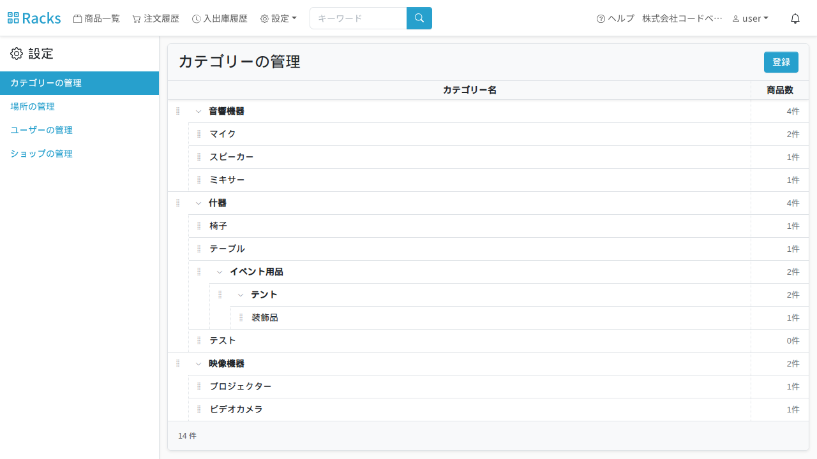Image resolution: width=817 pixels, height=459 pixels.
Task: Click the 設定 sidebar heading
Action: click(32, 54)
